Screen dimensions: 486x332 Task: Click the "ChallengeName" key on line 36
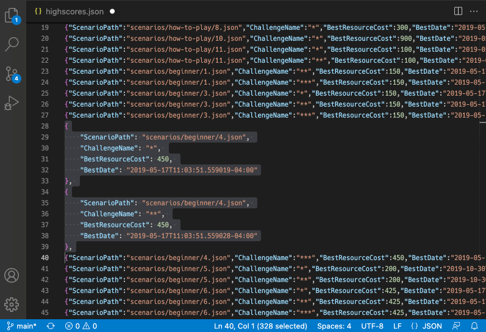[109, 214]
